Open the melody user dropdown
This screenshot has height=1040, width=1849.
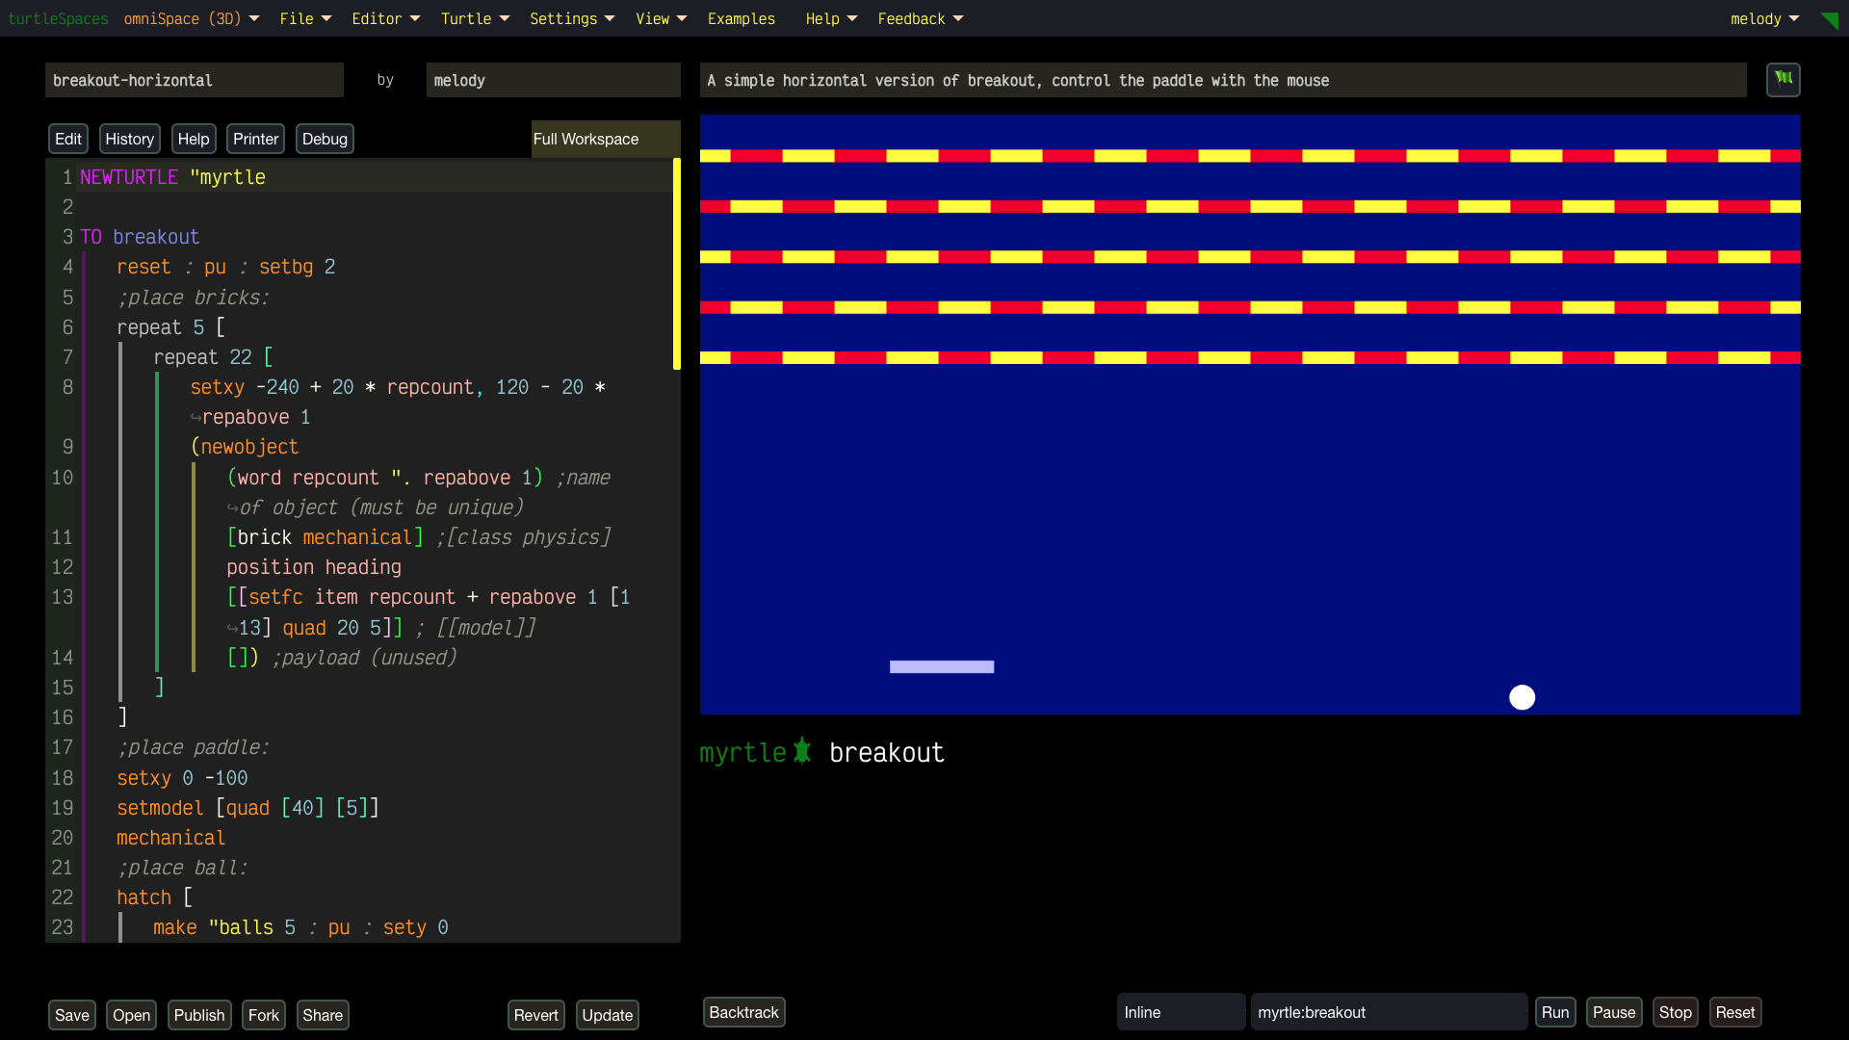pos(1764,18)
